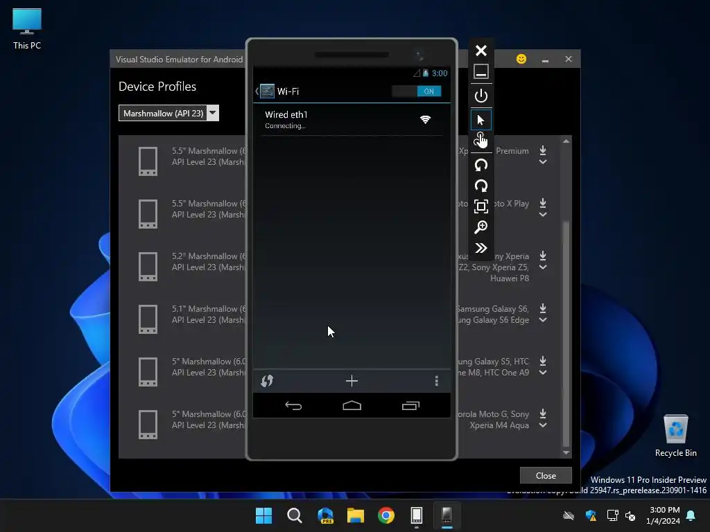Click the emulator power button icon

coord(481,96)
